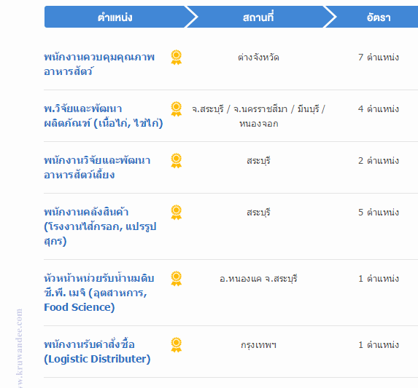This screenshot has height=388, width=418.
Task: Click location กรุงเทพฯ
Action: point(258,345)
